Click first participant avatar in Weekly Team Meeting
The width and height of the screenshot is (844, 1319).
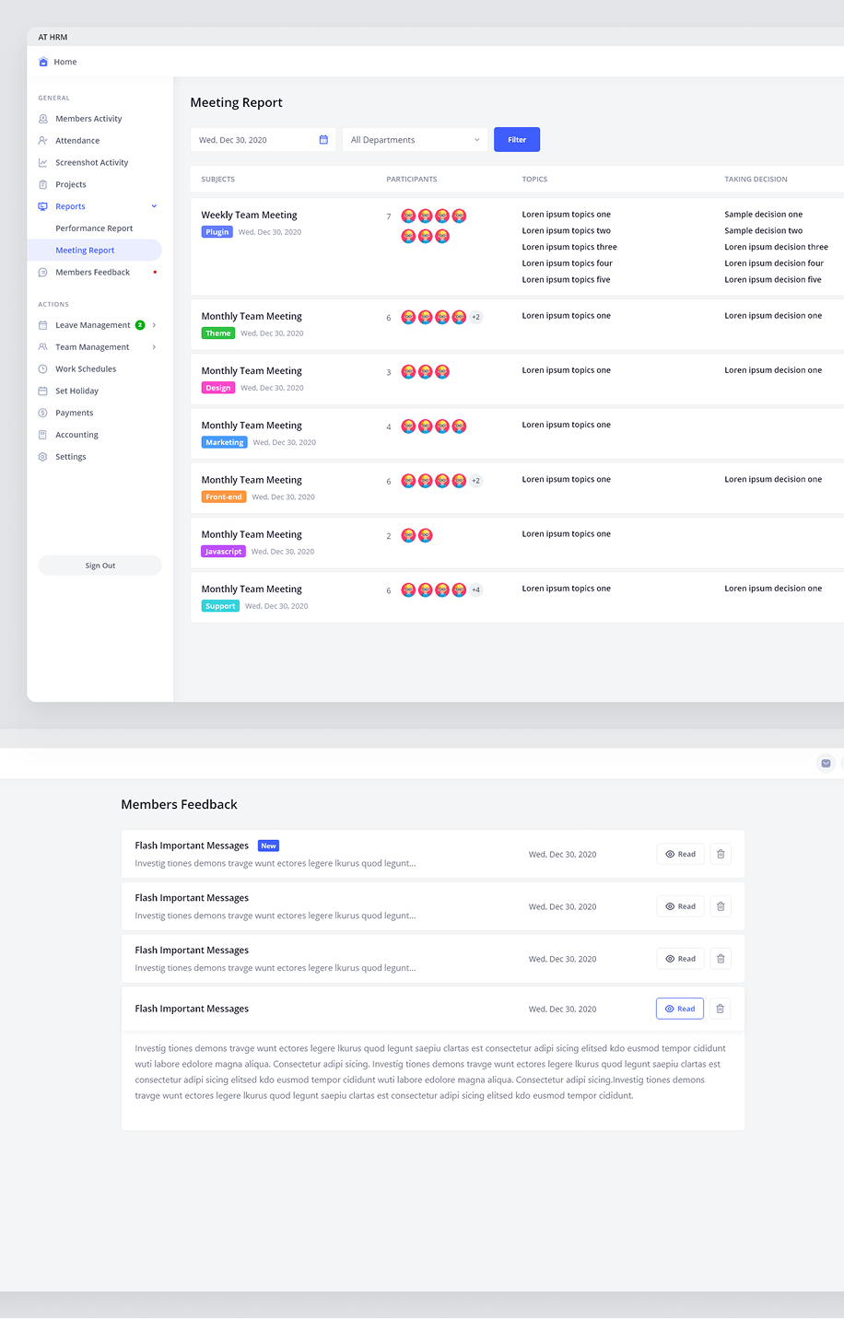(x=408, y=216)
